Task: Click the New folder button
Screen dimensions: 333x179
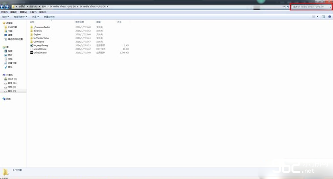Action: (x=49, y=17)
